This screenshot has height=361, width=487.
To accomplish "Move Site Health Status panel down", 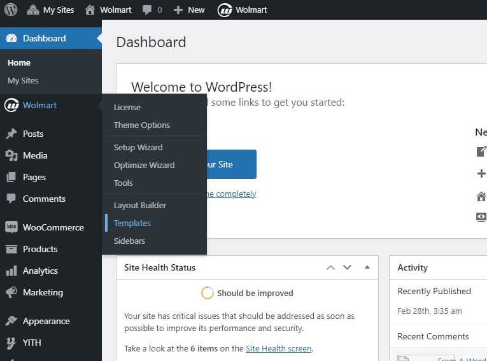I will [x=347, y=267].
